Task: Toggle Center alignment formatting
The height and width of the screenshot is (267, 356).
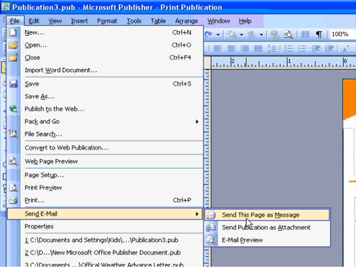Action: click(231, 48)
